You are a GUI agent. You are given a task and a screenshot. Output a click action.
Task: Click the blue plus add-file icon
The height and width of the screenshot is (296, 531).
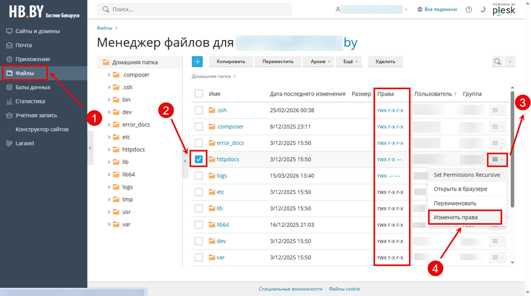197,61
